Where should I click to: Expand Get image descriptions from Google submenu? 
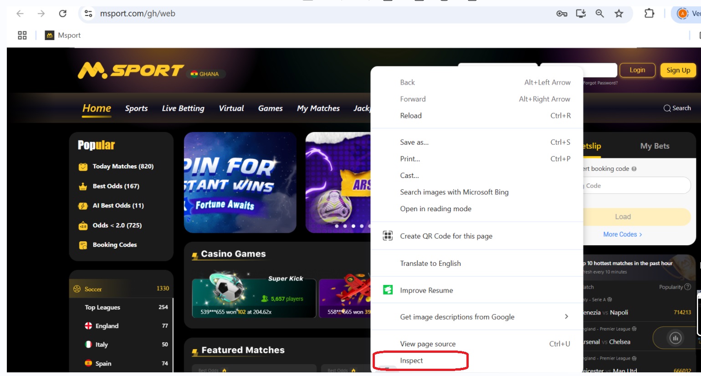566,317
